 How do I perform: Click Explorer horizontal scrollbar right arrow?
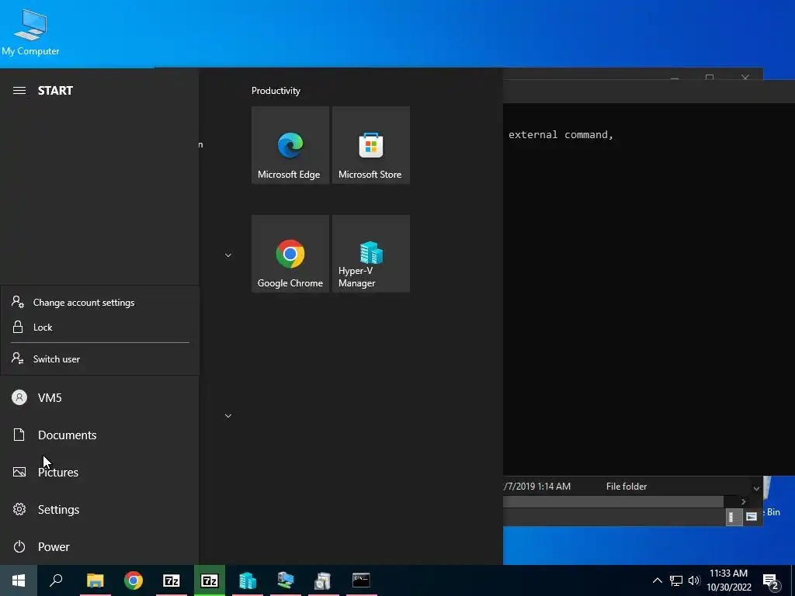coord(743,502)
